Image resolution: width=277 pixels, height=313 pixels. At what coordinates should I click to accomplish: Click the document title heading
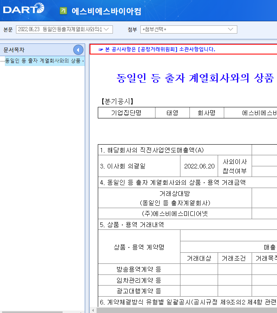195,78
